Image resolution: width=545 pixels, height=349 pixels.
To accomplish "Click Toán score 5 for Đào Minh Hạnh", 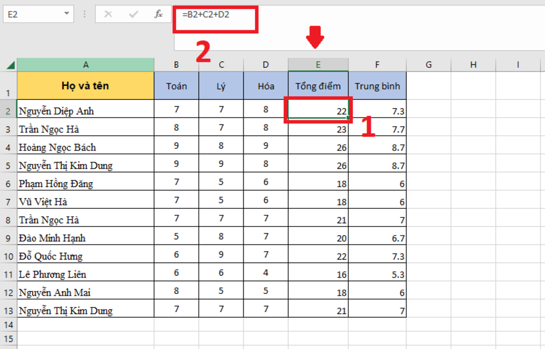I will 176,236.
